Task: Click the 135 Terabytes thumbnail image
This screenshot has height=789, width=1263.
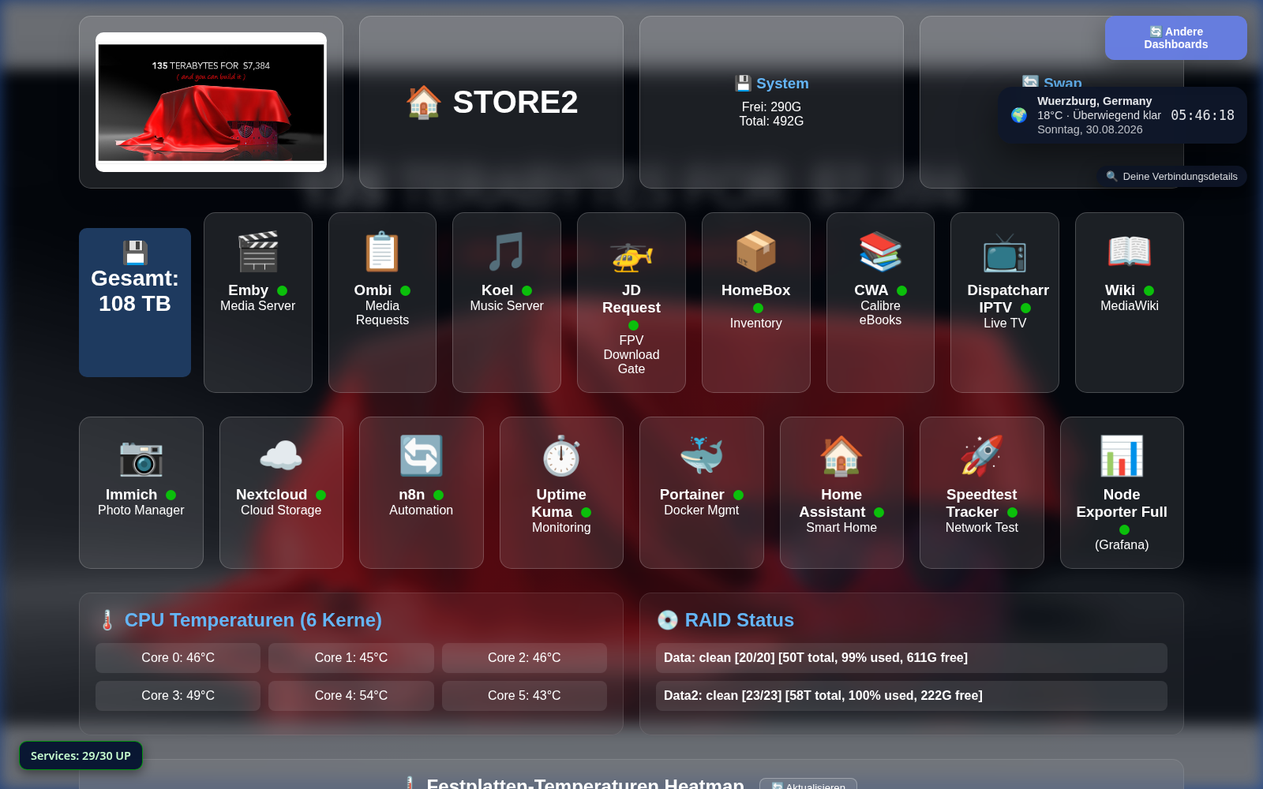Action: click(211, 102)
